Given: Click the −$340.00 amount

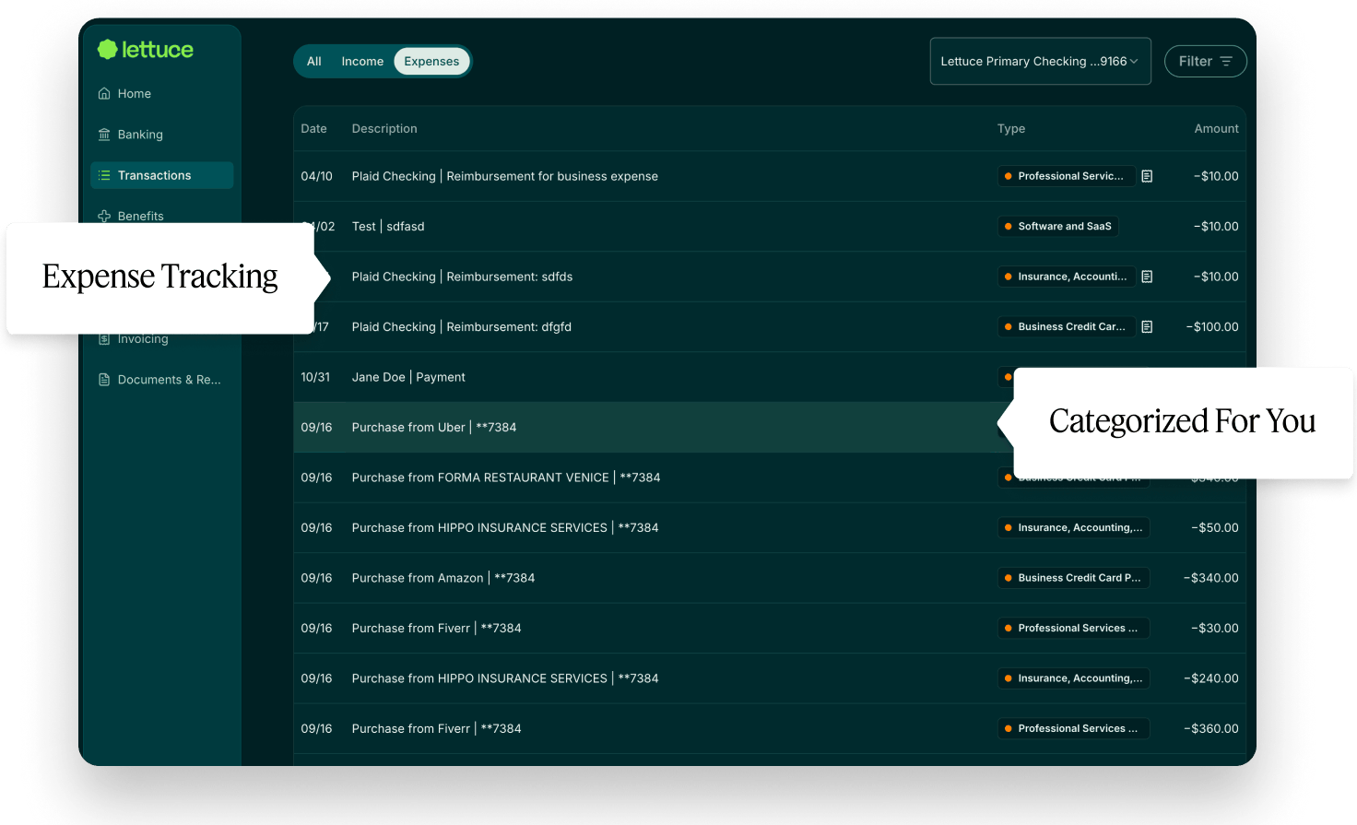Looking at the screenshot, I should click(x=1211, y=578).
